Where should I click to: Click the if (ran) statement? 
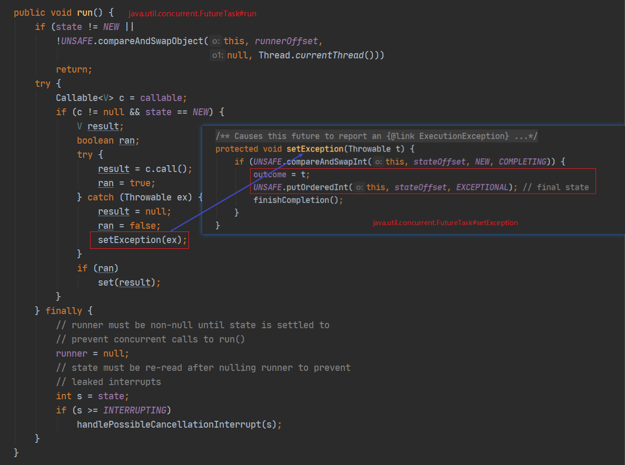(x=97, y=268)
